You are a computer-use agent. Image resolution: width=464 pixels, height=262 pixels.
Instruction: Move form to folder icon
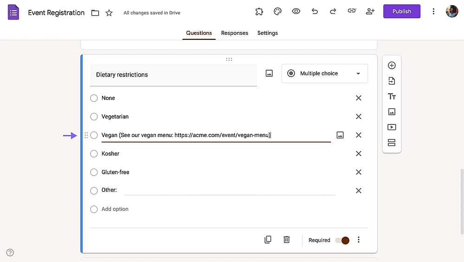coord(95,13)
